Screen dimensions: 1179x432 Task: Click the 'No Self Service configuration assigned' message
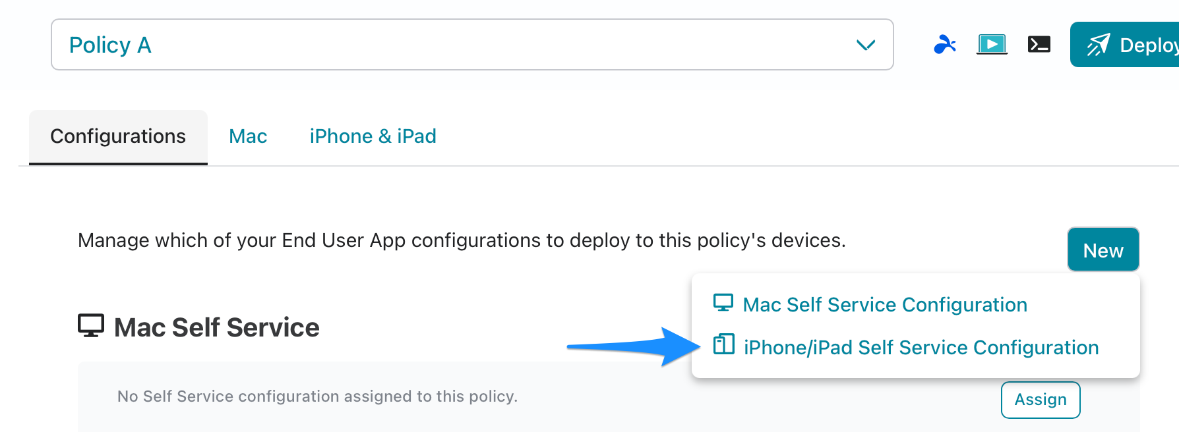pos(317,396)
